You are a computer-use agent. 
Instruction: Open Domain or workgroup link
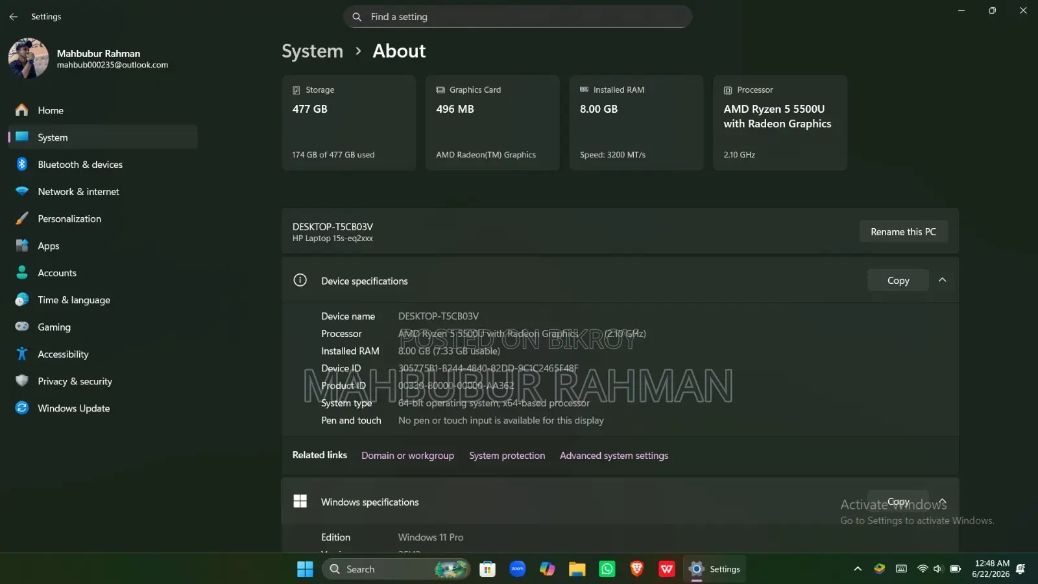pyautogui.click(x=407, y=456)
